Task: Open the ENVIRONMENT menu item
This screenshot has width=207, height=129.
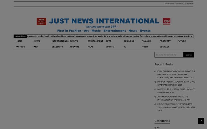Action: coord(95,41)
